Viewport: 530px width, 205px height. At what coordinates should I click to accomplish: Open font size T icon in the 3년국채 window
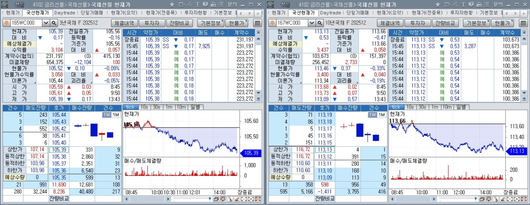[x=197, y=5]
